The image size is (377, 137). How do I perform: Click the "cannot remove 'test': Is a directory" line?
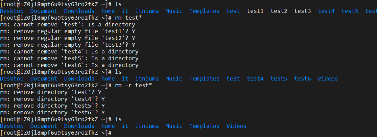pyautogui.click(x=67, y=24)
